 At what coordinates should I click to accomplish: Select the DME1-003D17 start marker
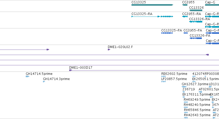[71, 70]
